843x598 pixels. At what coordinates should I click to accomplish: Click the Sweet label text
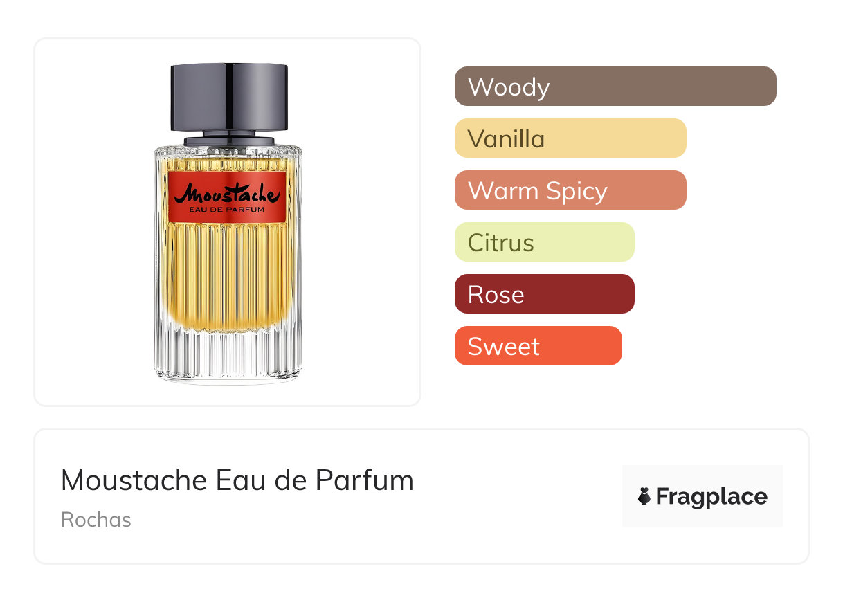click(x=504, y=347)
